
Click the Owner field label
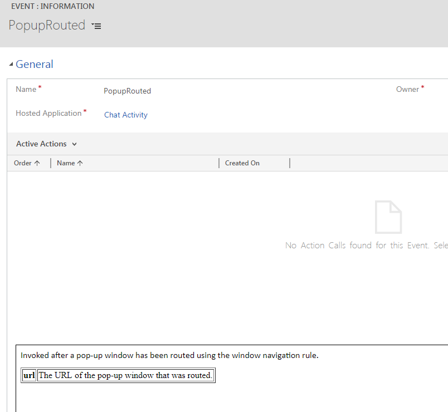(407, 90)
